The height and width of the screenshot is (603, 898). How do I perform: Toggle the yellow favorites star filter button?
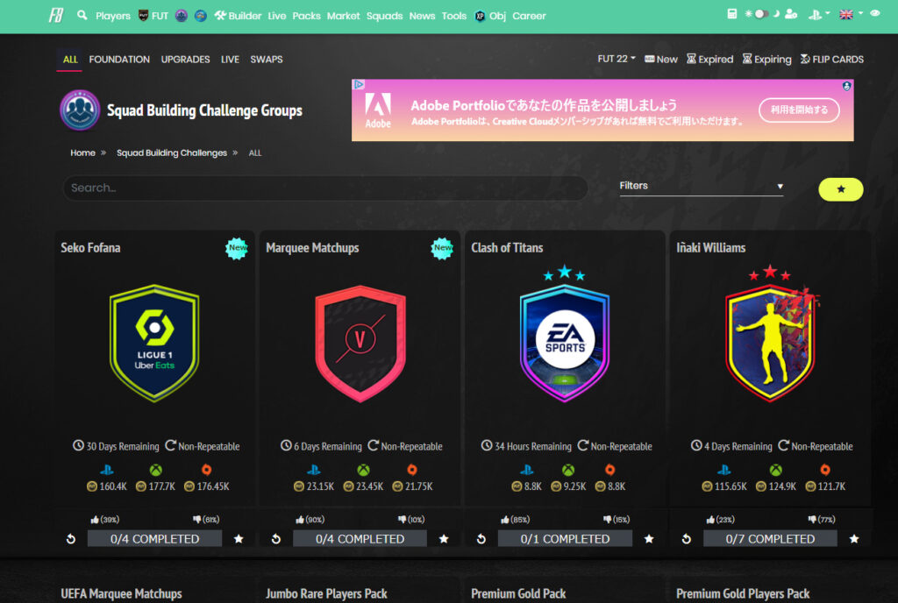click(x=841, y=189)
